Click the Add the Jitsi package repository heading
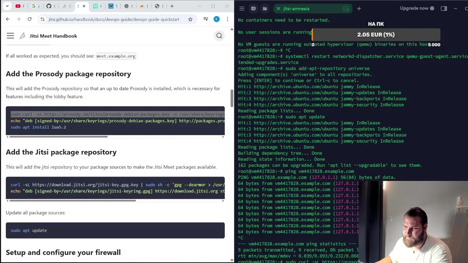 click(x=61, y=152)
